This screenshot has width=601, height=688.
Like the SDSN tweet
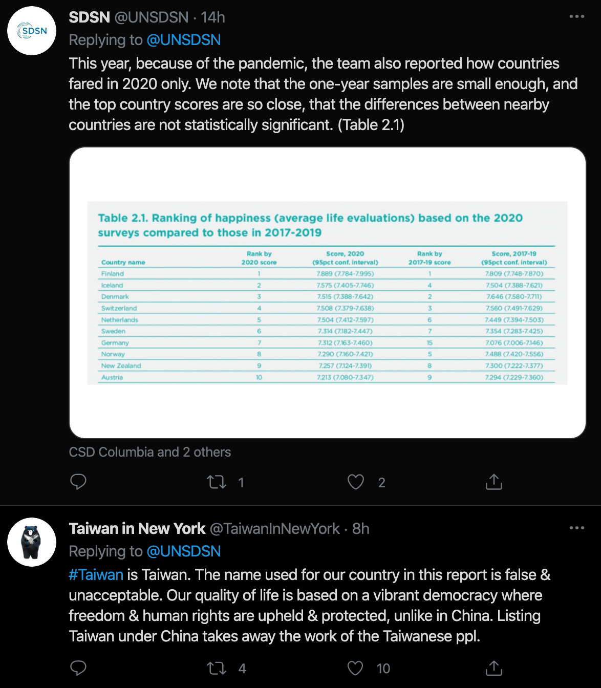coord(355,482)
